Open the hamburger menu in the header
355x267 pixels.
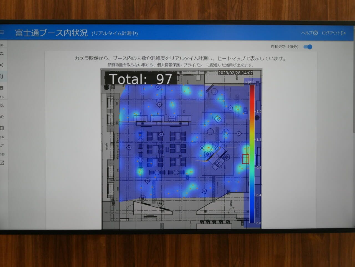pyautogui.click(x=2, y=33)
